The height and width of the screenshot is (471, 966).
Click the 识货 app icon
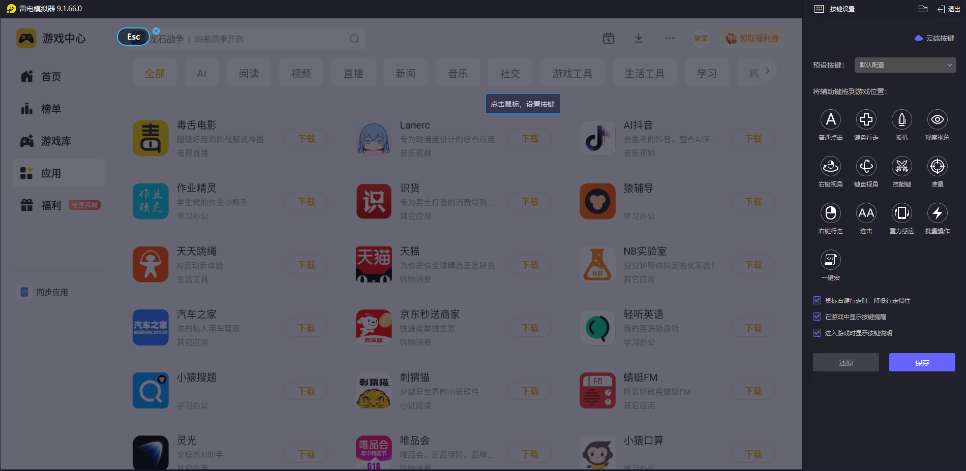coord(374,201)
